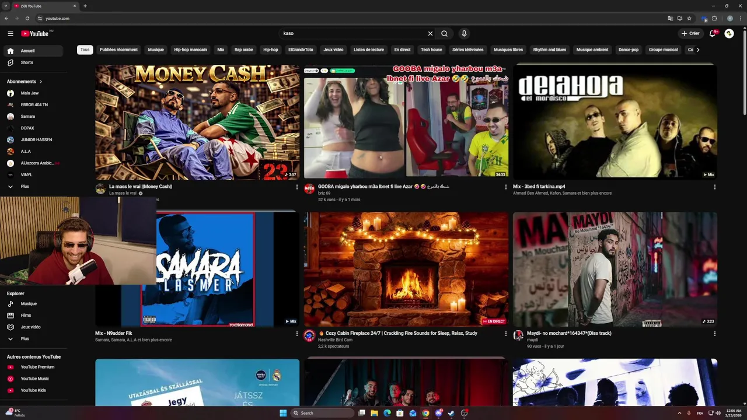Image resolution: width=747 pixels, height=420 pixels.
Task: Select the Tous filter chip
Action: click(85, 50)
